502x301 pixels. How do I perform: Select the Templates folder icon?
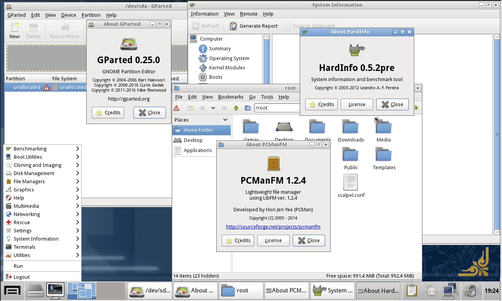pyautogui.click(x=384, y=154)
